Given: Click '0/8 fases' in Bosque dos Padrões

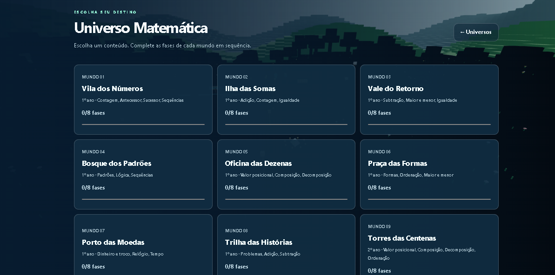Looking at the screenshot, I should coord(94,188).
